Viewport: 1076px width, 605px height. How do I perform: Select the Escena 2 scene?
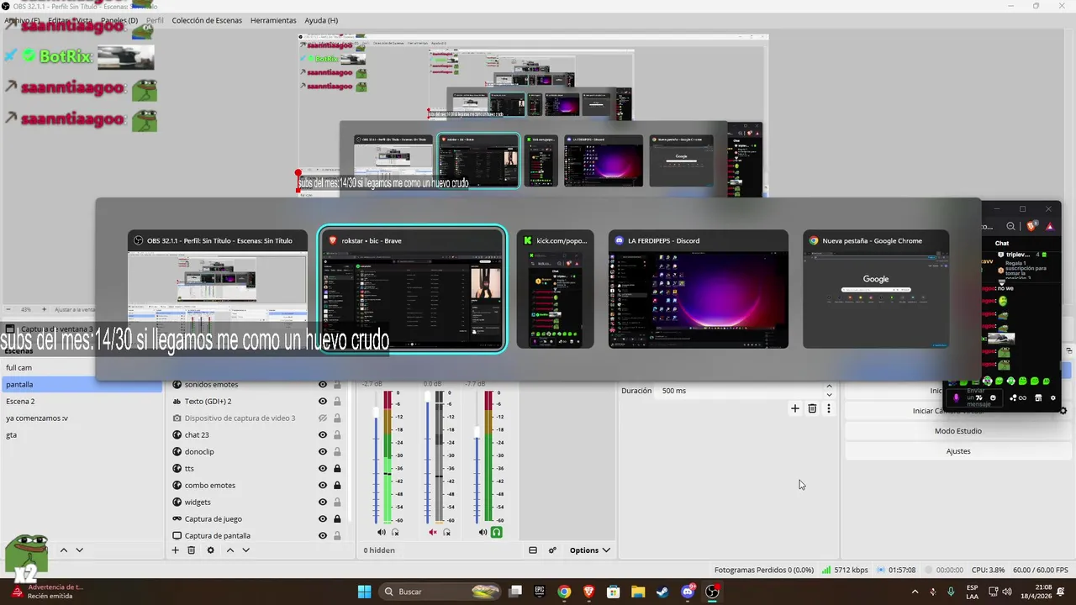[82, 401]
